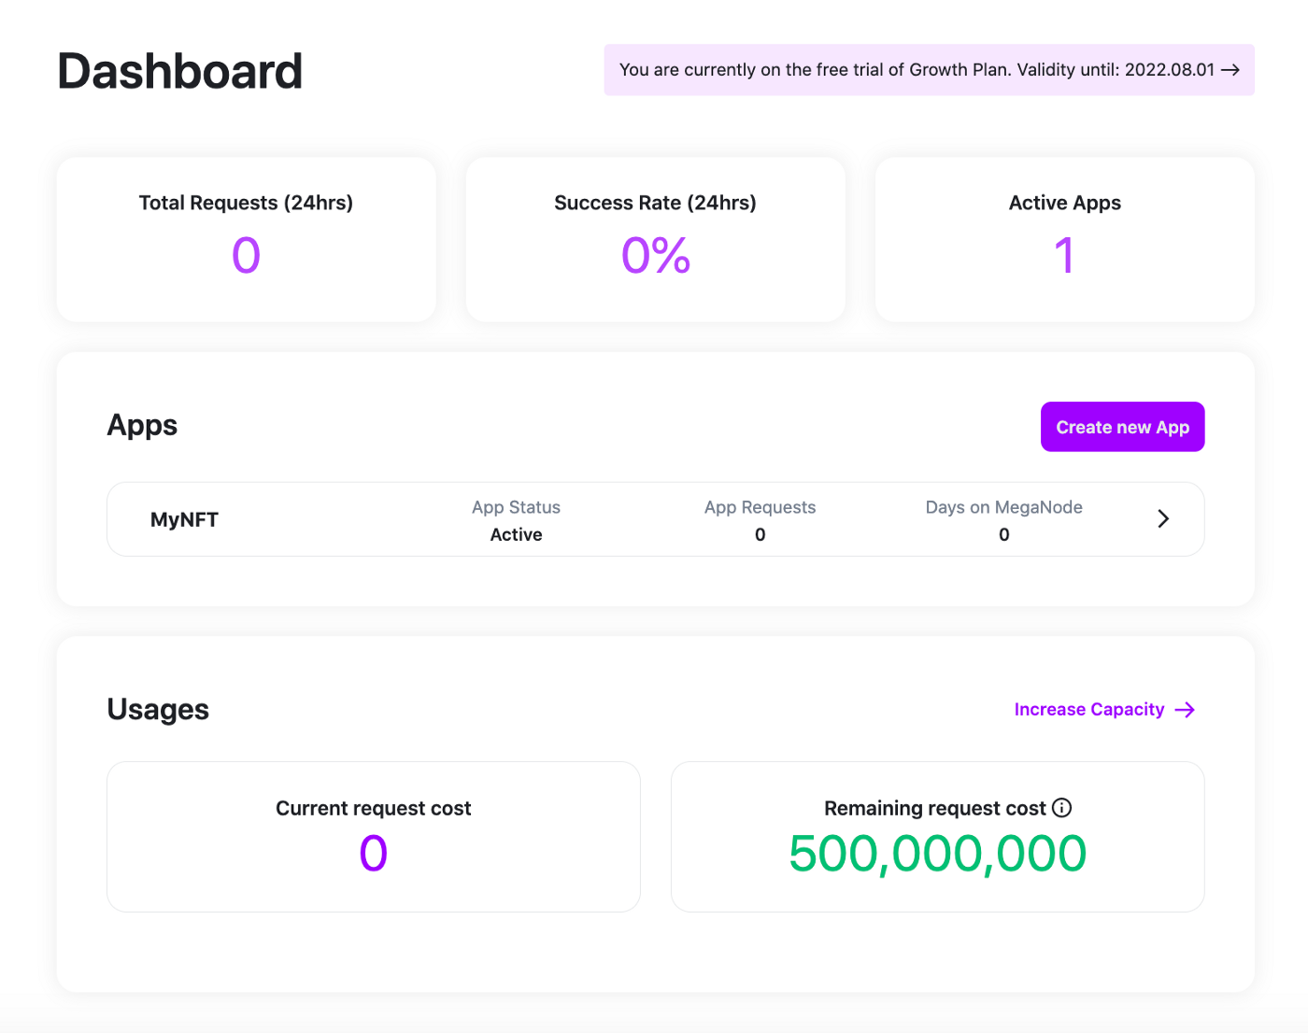Click the 0% success rate value
This screenshot has height=1033, width=1308.
point(655,256)
